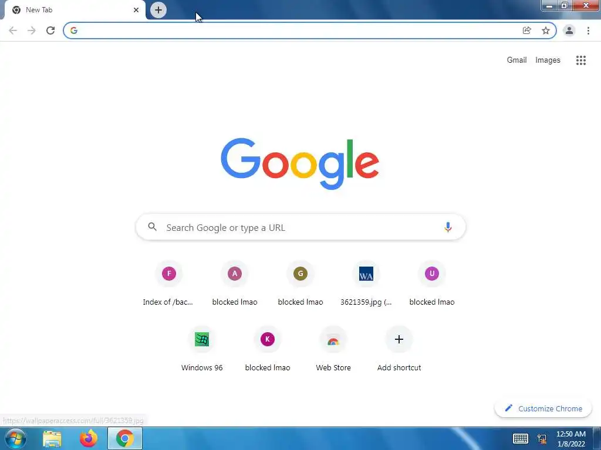Image resolution: width=601 pixels, height=450 pixels.
Task: Close the New Tab tab
Action: [136, 10]
